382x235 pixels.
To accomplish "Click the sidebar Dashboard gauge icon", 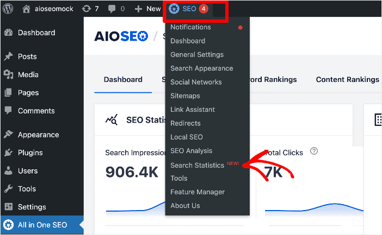I will pos(8,33).
